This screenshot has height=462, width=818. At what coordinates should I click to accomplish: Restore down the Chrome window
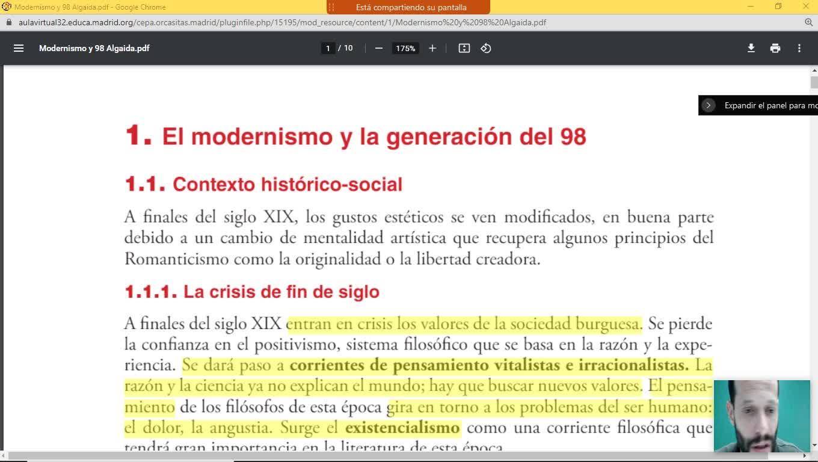click(x=778, y=7)
